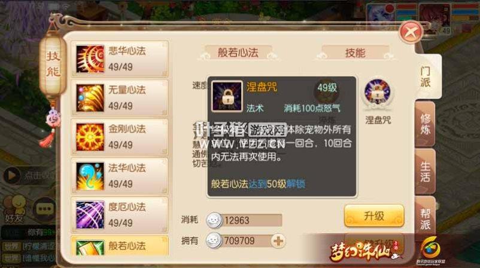This screenshot has width=480, height=268.
Task: Click the yellow 升级 button
Action: click(x=374, y=216)
